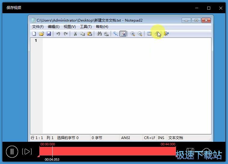Open file via folder toolbar icon
This screenshot has height=164, width=228.
pos(42,34)
